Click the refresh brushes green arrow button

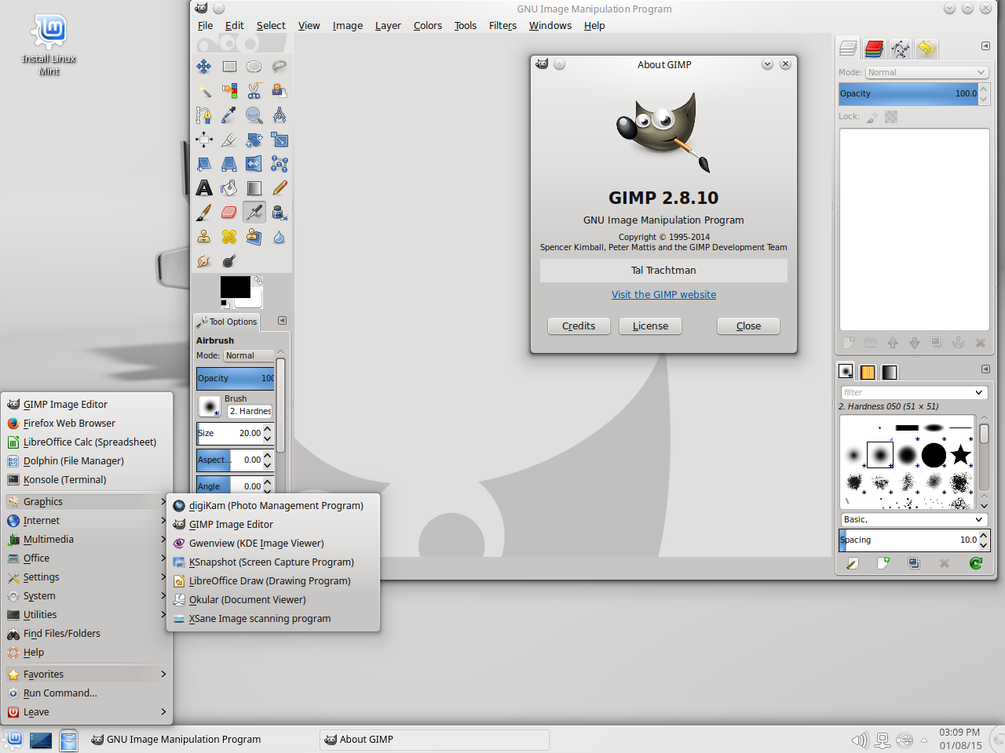(976, 563)
